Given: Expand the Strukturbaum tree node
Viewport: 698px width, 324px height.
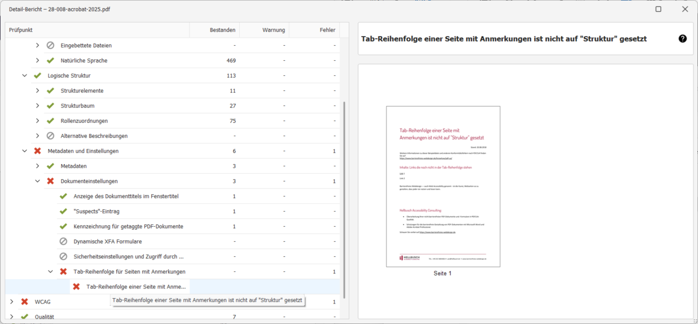Looking at the screenshot, I should pos(37,105).
